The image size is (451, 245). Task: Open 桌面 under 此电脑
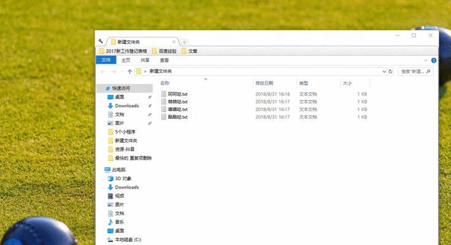click(x=120, y=231)
